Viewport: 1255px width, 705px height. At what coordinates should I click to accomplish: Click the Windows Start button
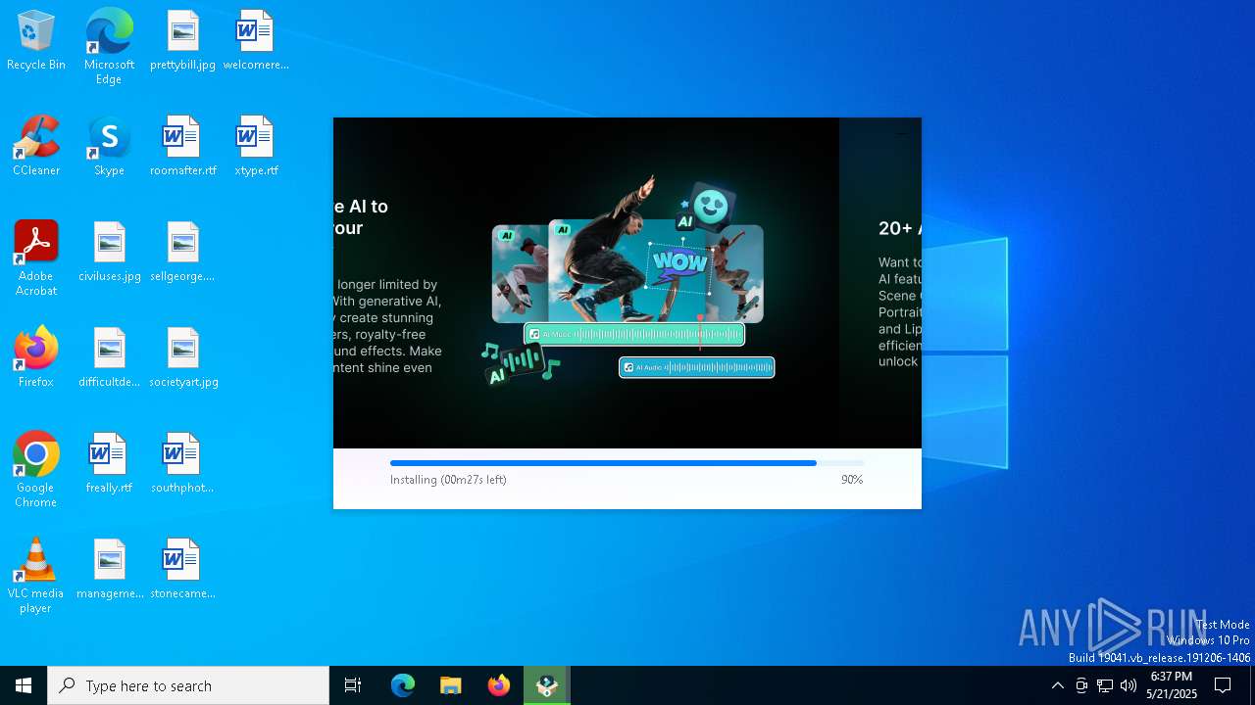coord(24,685)
